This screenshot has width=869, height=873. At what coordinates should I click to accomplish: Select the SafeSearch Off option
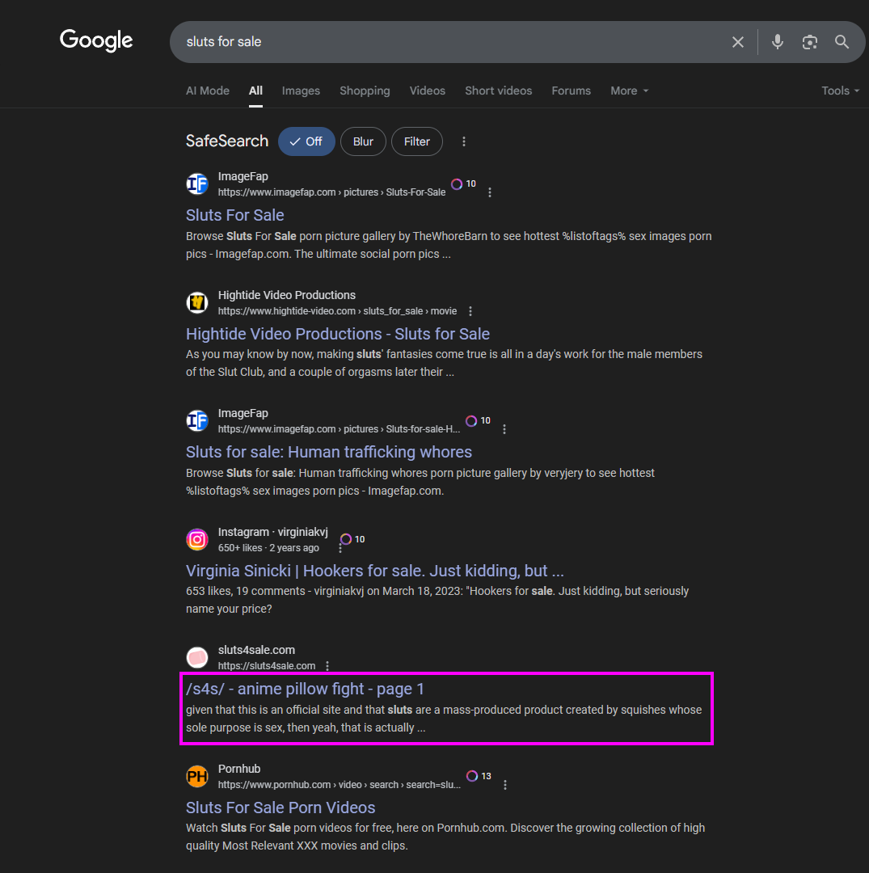tap(306, 141)
